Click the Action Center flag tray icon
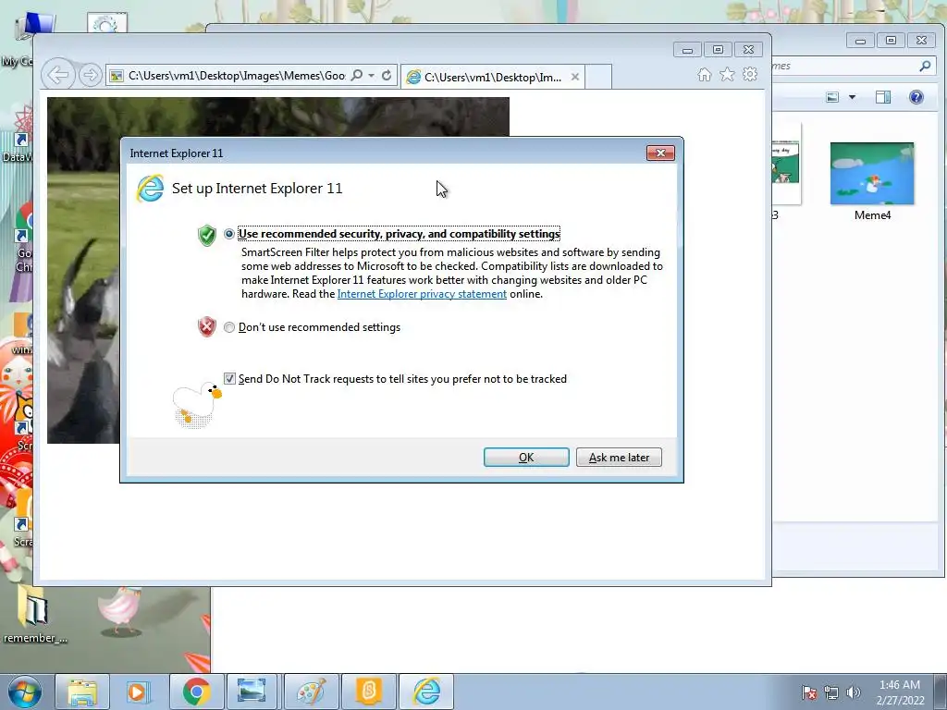The image size is (947, 710). [x=809, y=692]
